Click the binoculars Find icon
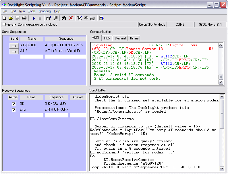 64,18
